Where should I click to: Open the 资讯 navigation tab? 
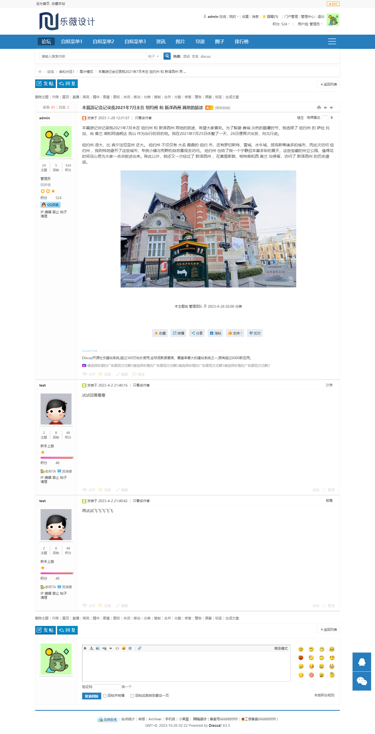[161, 42]
